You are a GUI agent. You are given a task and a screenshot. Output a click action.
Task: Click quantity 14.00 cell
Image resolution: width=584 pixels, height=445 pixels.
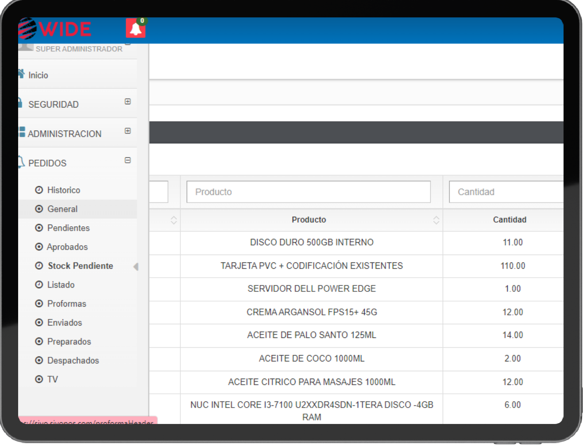point(513,335)
